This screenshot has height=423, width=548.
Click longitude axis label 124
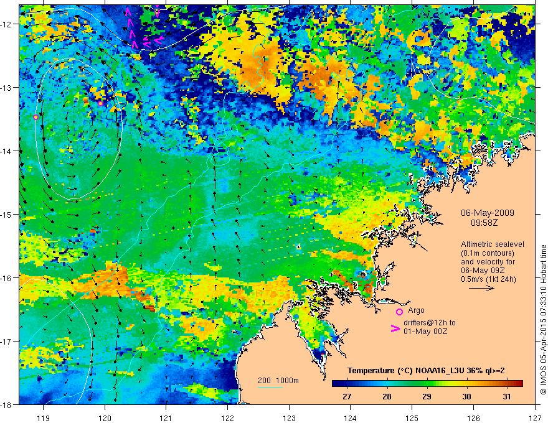[351, 418]
